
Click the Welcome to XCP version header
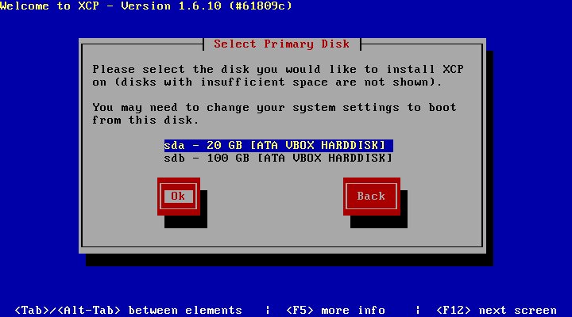[x=146, y=6]
